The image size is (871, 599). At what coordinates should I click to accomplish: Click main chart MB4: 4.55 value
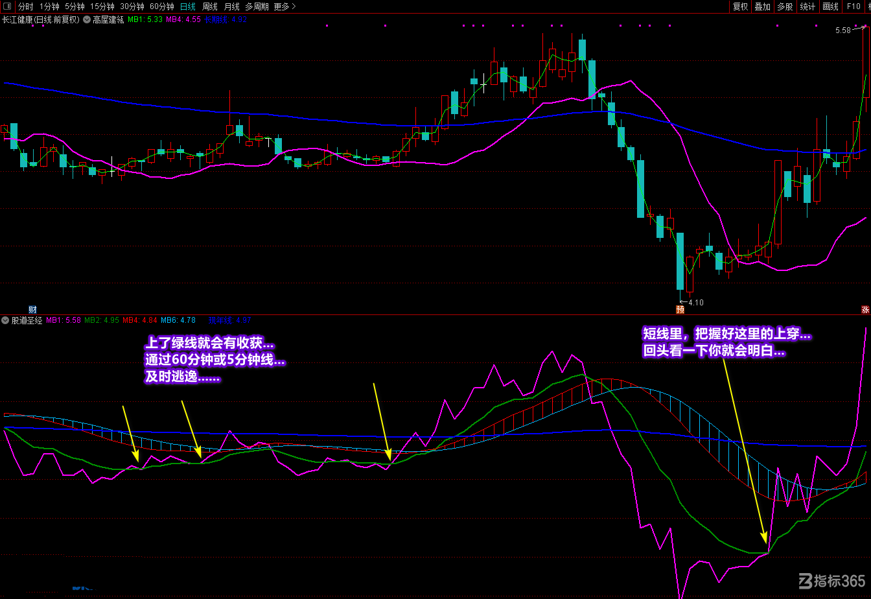183,19
